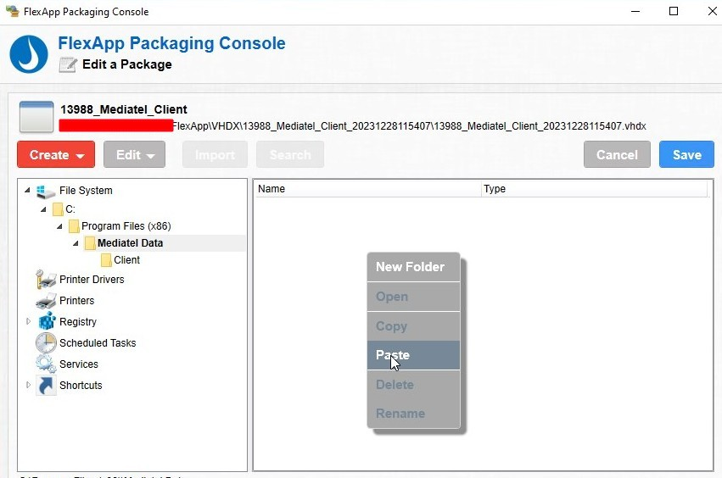This screenshot has width=722, height=478.
Task: Click the title bar application icon
Action: click(13, 11)
